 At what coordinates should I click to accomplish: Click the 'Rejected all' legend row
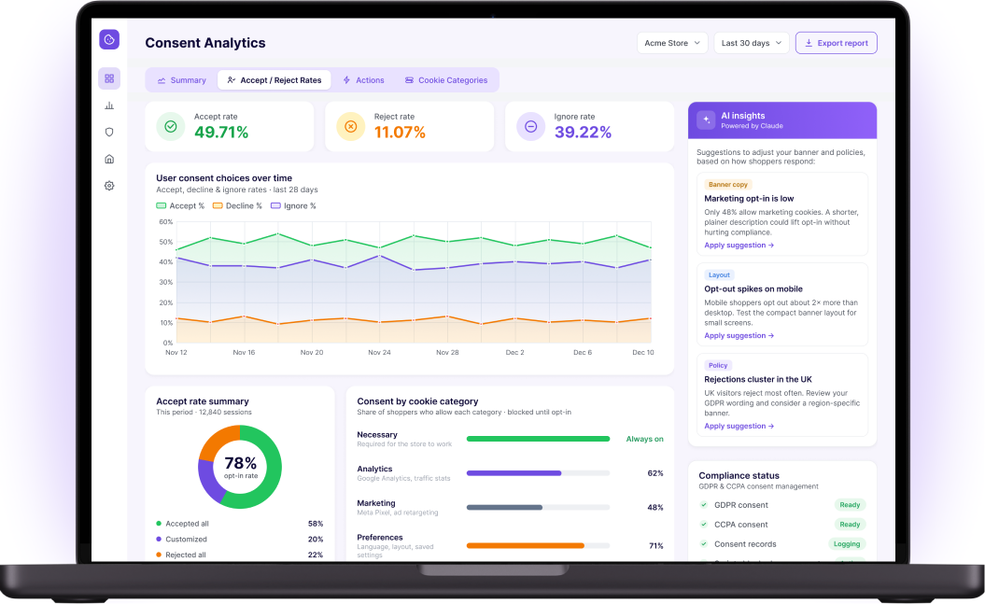click(240, 555)
